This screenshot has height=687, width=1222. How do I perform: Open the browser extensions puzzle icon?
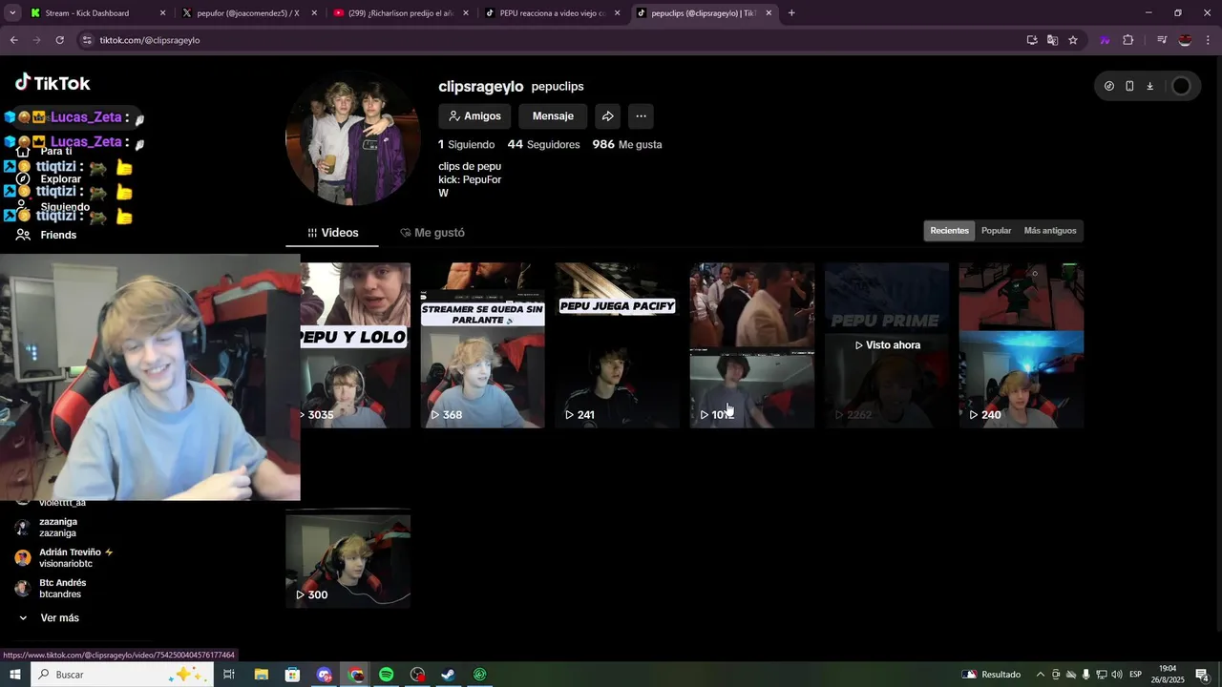coord(1127,40)
